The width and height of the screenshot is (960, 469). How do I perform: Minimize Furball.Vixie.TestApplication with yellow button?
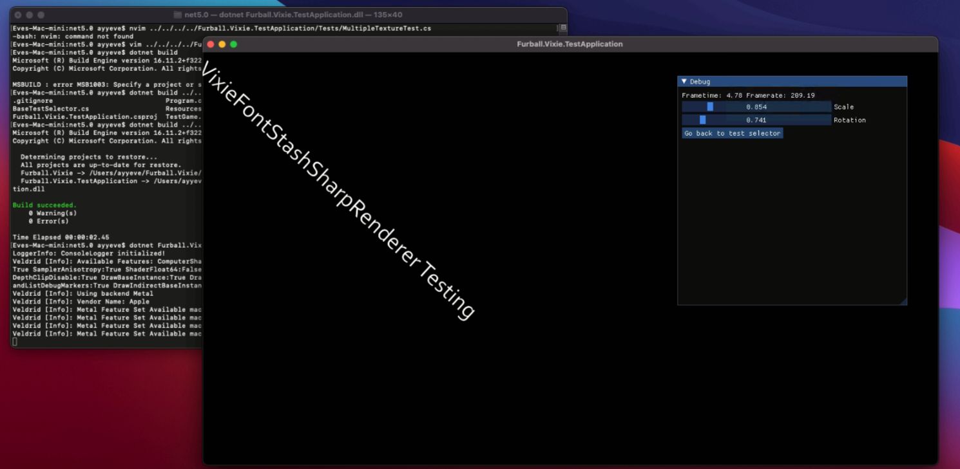tap(221, 44)
